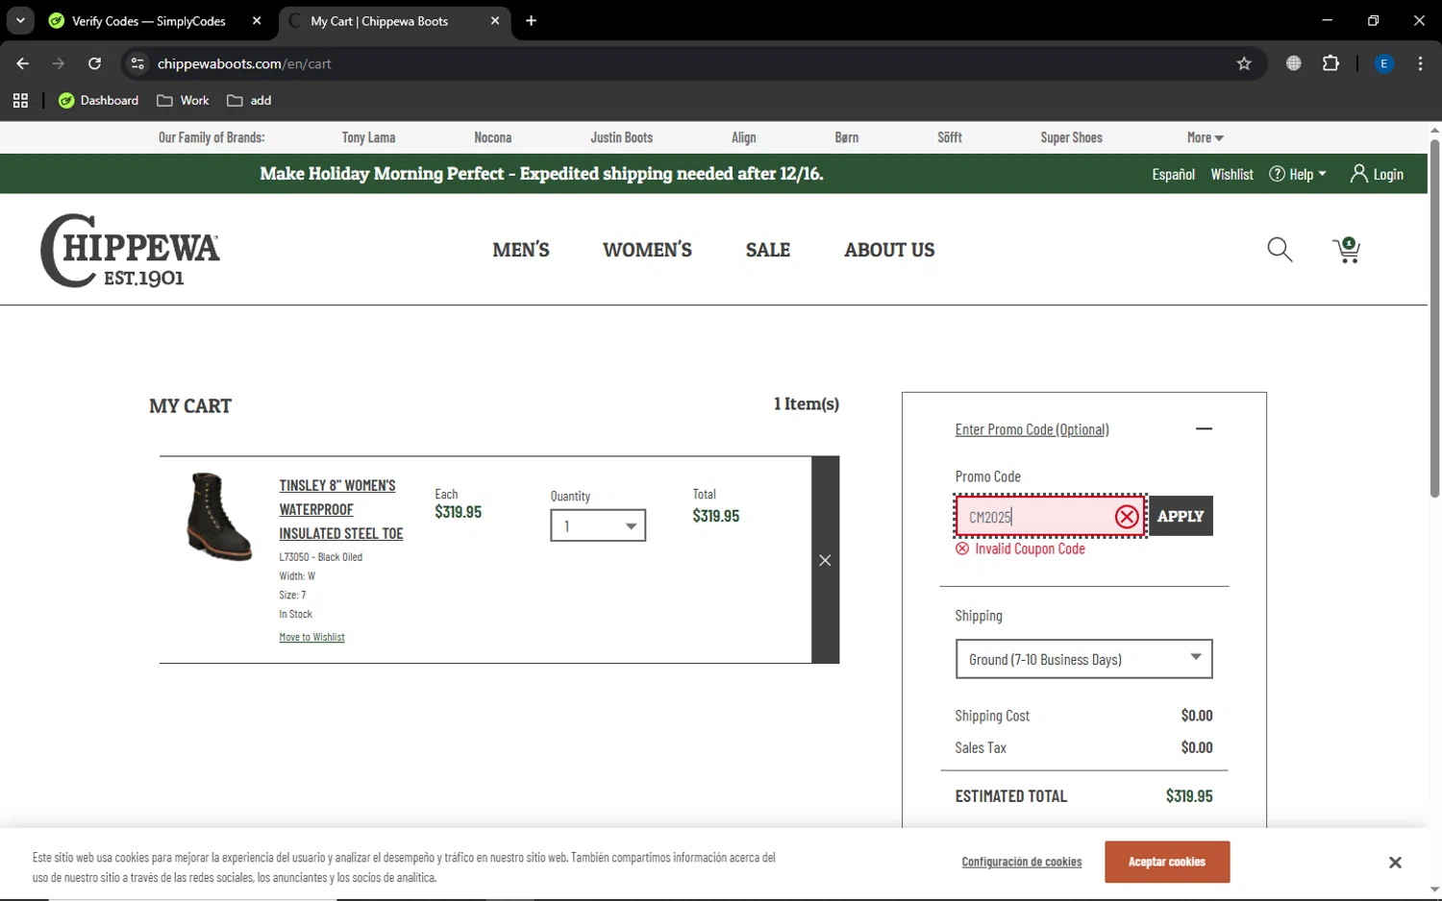Accept cookies with Aceptar cookies button
Image resolution: width=1442 pixels, height=901 pixels.
click(1167, 862)
